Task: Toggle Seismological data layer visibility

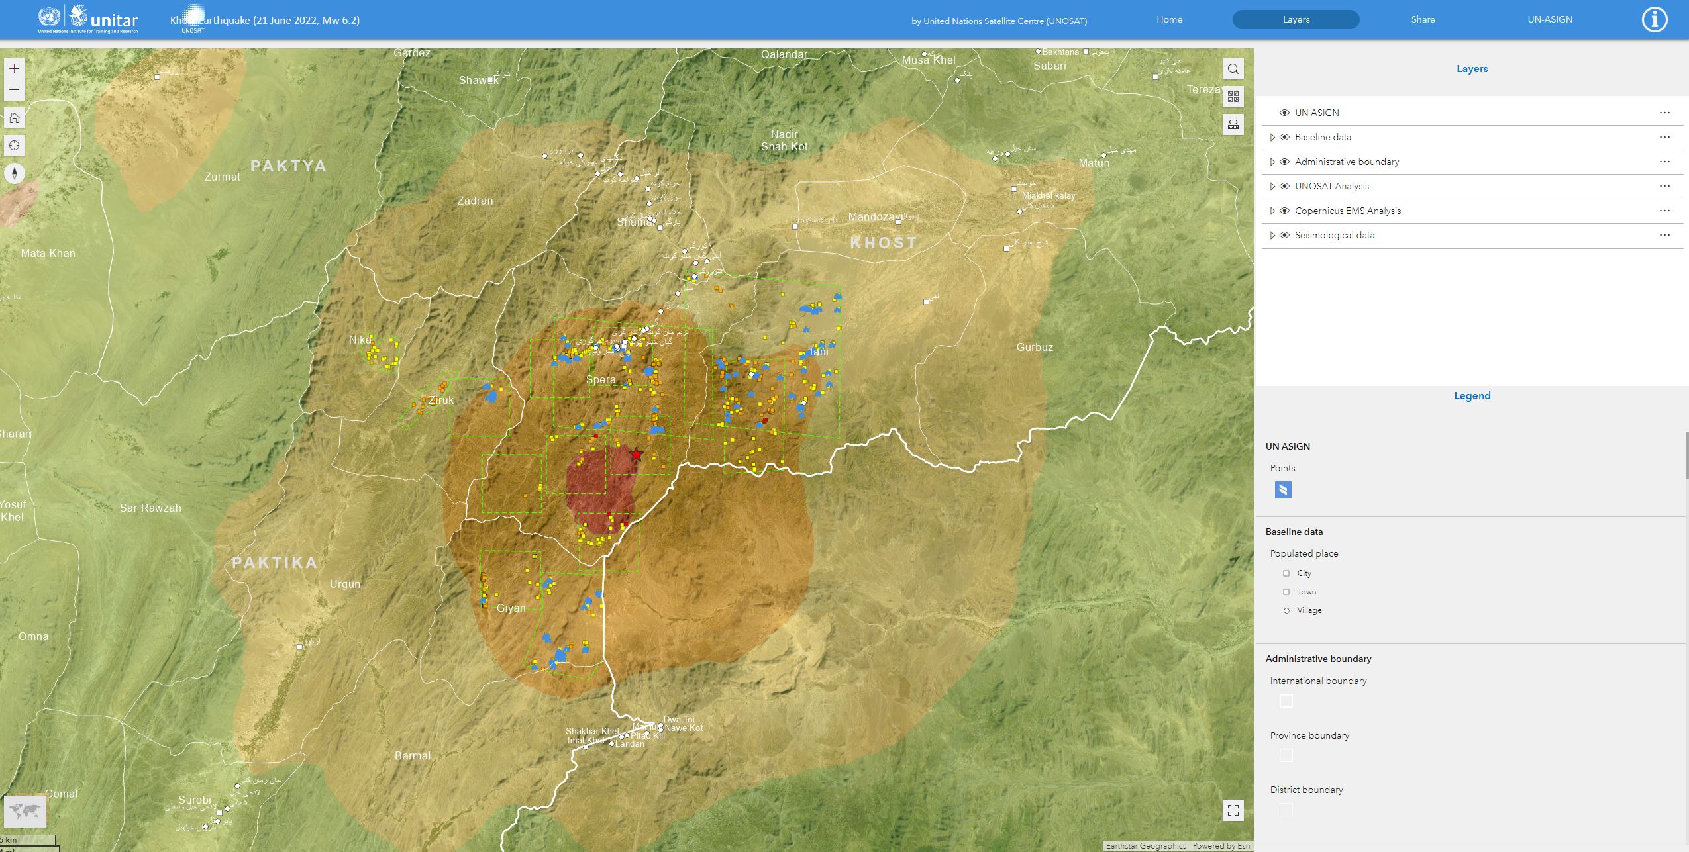Action: [1284, 235]
